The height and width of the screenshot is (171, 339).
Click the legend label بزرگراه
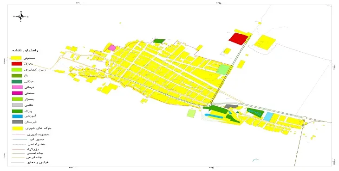[x=33, y=149]
